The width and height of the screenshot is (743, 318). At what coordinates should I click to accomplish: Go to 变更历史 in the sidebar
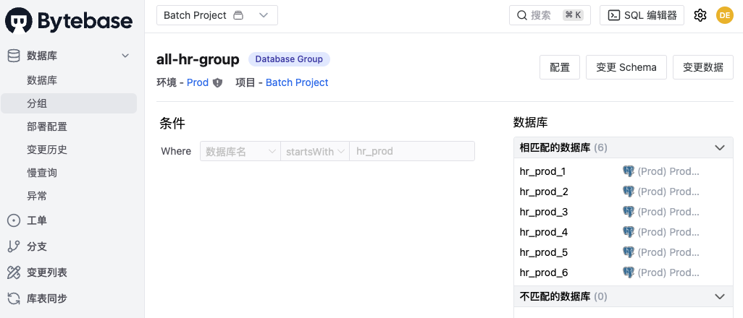[x=47, y=150]
